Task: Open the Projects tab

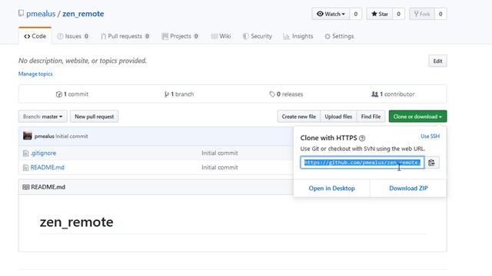Action: [x=180, y=36]
